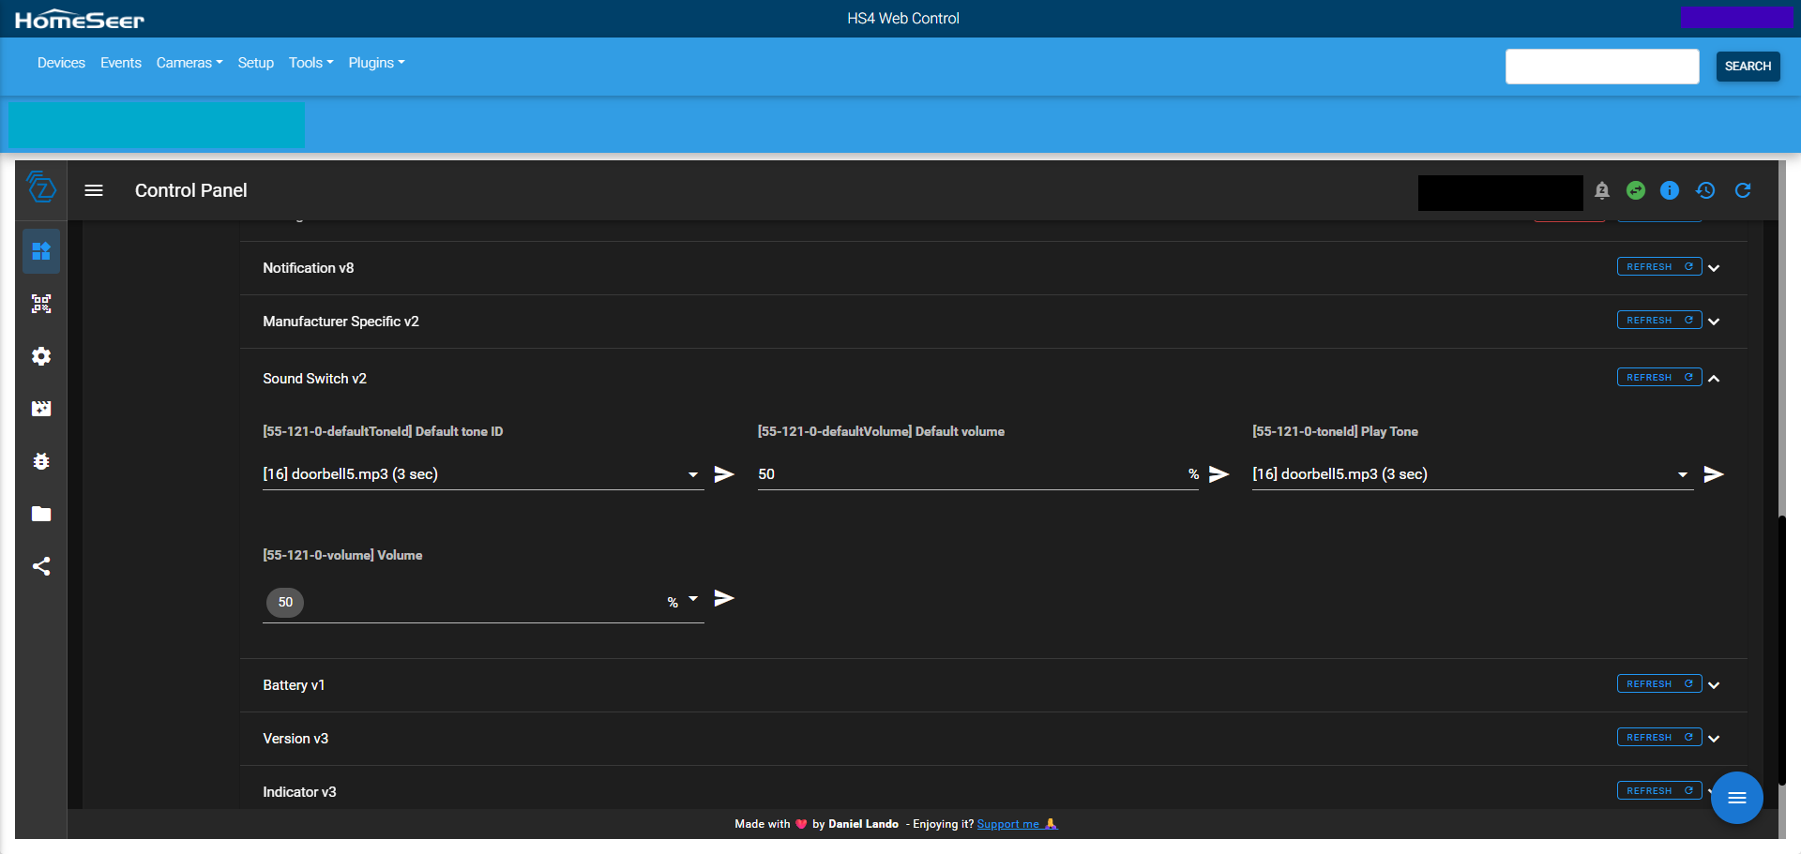Image resolution: width=1801 pixels, height=854 pixels.
Task: Refresh the Battery v1 values
Action: tap(1658, 684)
